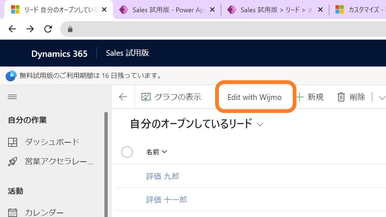The image size is (386, 217).
Task: Collapse the hamburger site map menu
Action: point(12,97)
